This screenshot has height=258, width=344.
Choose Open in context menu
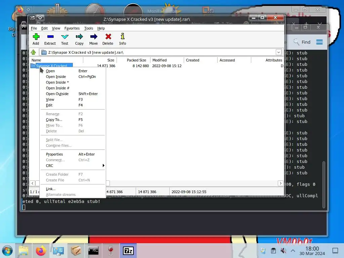73,71
